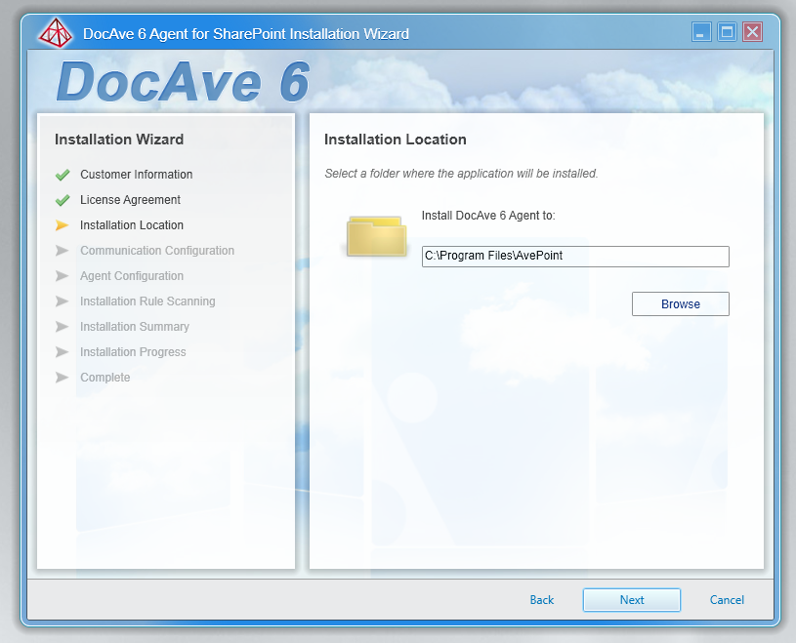Image resolution: width=796 pixels, height=643 pixels.
Task: Click the green checkmark beside Customer Information
Action: click(61, 174)
